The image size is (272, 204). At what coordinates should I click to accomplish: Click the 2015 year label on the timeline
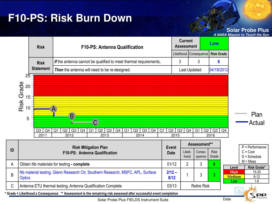click(x=175, y=135)
